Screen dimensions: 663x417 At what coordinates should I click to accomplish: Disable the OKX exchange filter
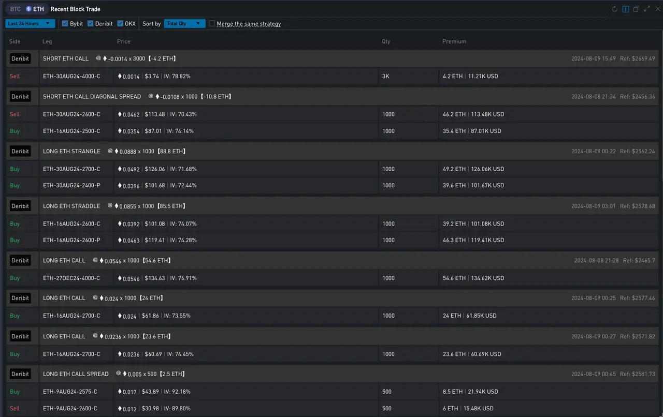click(x=120, y=23)
